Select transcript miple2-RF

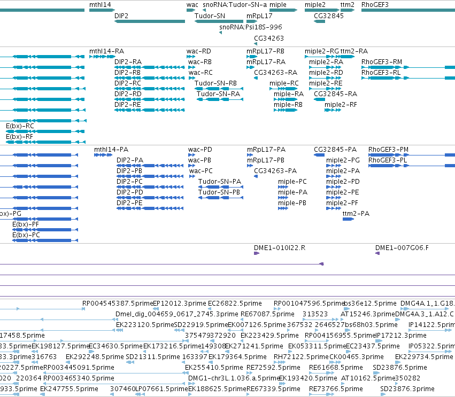point(341,104)
